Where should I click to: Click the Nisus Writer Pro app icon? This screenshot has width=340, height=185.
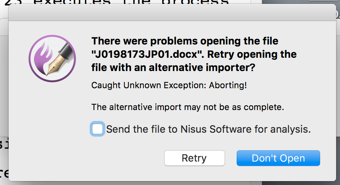point(52,59)
